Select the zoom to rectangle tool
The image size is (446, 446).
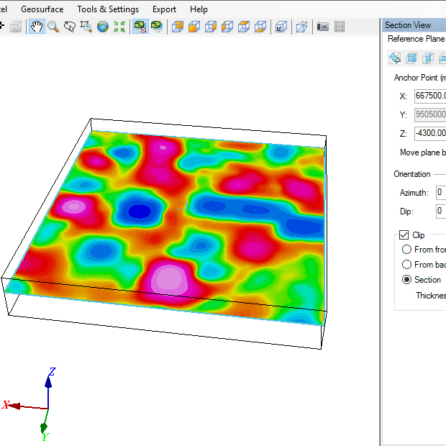tap(86, 27)
